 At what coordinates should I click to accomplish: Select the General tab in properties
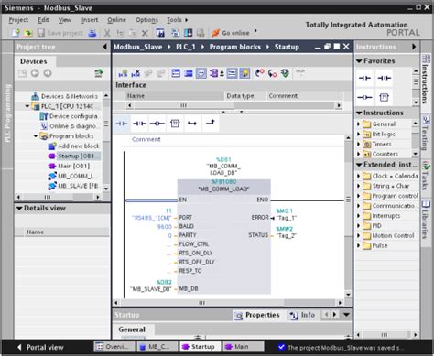(132, 329)
